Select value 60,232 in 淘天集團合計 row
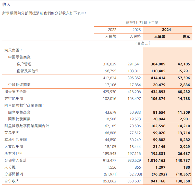This screenshot has width=195, height=186. (x=184, y=92)
